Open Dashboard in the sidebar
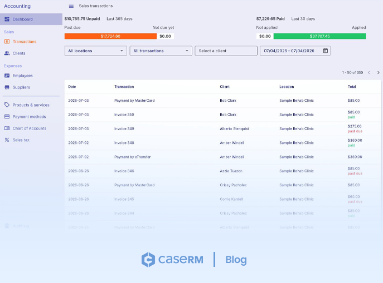 click(31, 19)
